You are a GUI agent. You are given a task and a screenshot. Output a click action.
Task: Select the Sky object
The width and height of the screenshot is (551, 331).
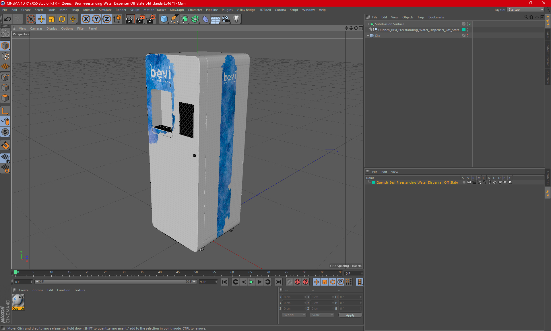point(377,36)
